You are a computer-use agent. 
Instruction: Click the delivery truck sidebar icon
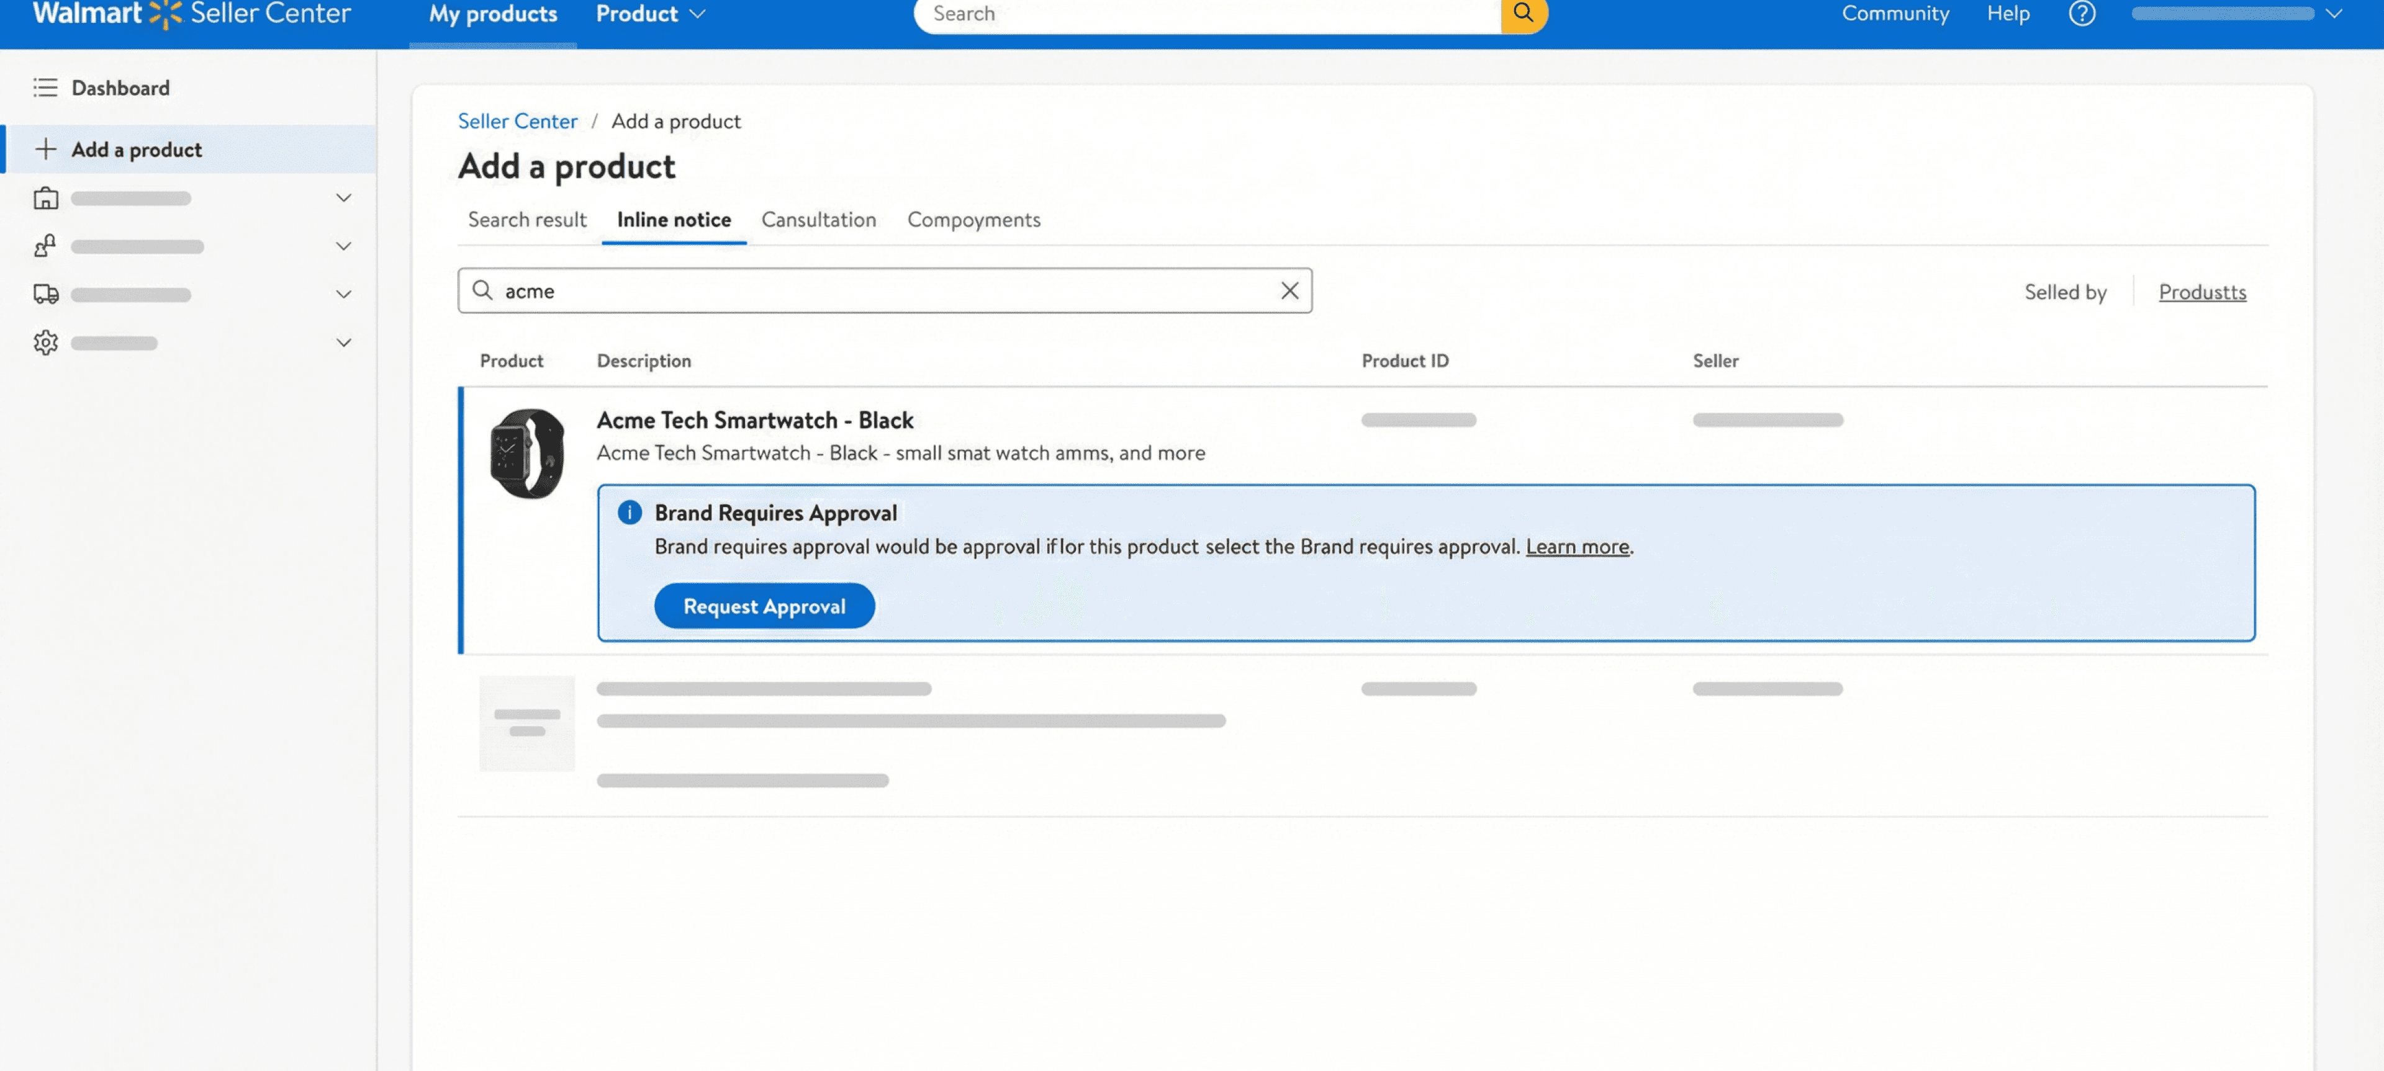pos(45,294)
